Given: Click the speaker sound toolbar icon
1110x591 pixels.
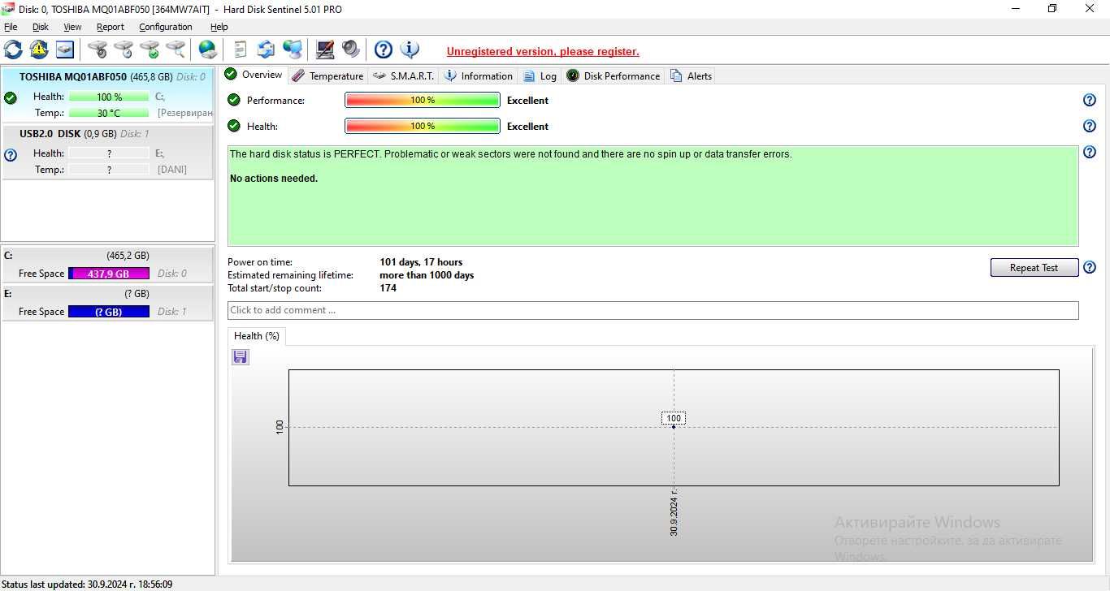Looking at the screenshot, I should [x=351, y=50].
